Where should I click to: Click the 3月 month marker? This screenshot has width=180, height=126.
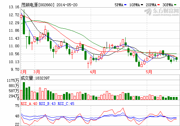point(37,72)
